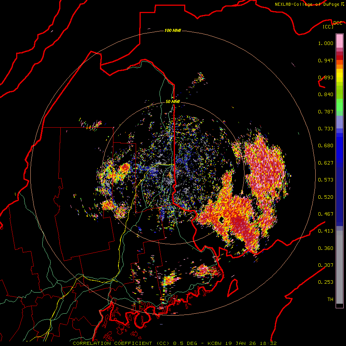Click the pink swatch of the color bar

[339, 41]
